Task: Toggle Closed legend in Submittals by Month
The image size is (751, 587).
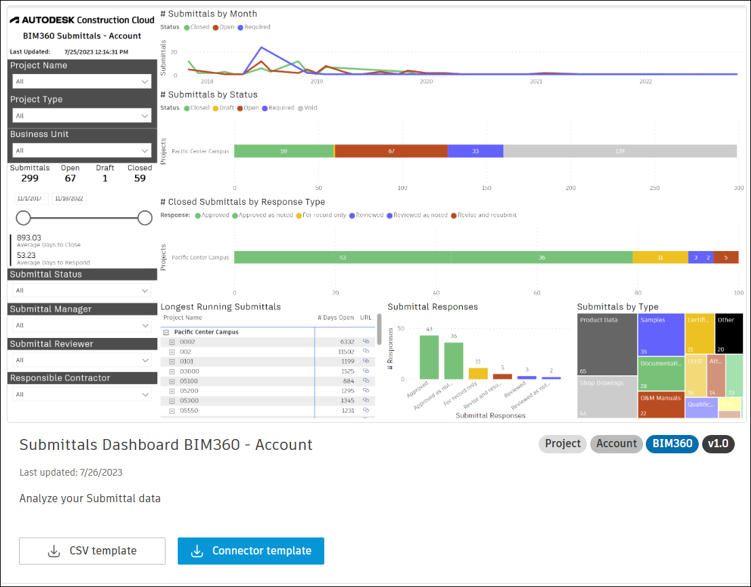Action: pos(197,27)
